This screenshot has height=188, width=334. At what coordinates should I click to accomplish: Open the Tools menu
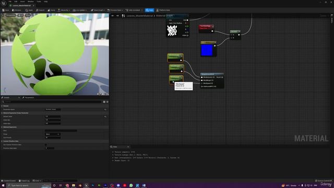39,2
